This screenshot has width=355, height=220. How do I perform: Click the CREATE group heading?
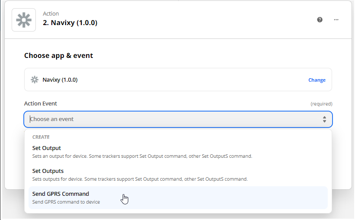pyautogui.click(x=41, y=137)
